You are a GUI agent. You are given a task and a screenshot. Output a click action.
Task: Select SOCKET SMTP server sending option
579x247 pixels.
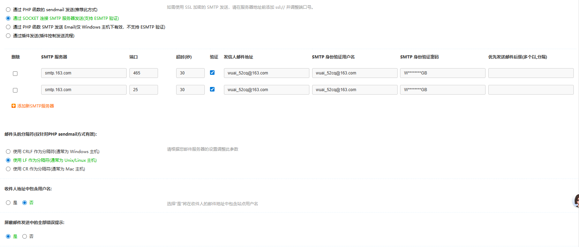click(x=8, y=18)
